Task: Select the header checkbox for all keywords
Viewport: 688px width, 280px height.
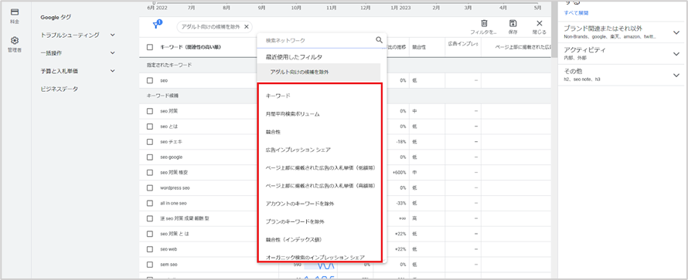Action: pos(150,47)
